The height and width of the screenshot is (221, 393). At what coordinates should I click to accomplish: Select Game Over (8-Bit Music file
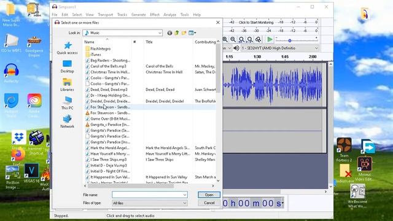(110, 118)
